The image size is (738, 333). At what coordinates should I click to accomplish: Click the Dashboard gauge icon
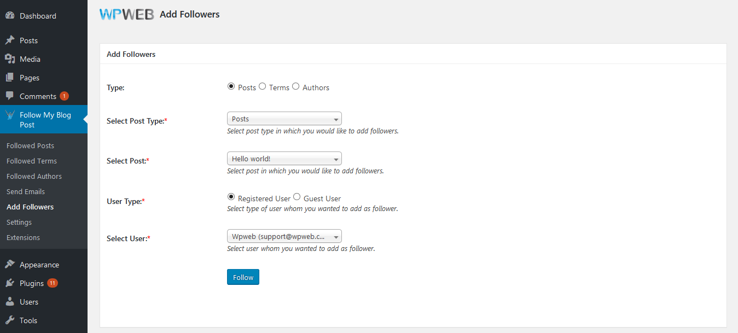coord(10,16)
